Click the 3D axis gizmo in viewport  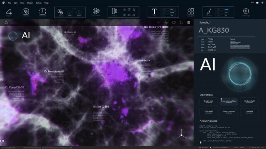click(181, 135)
